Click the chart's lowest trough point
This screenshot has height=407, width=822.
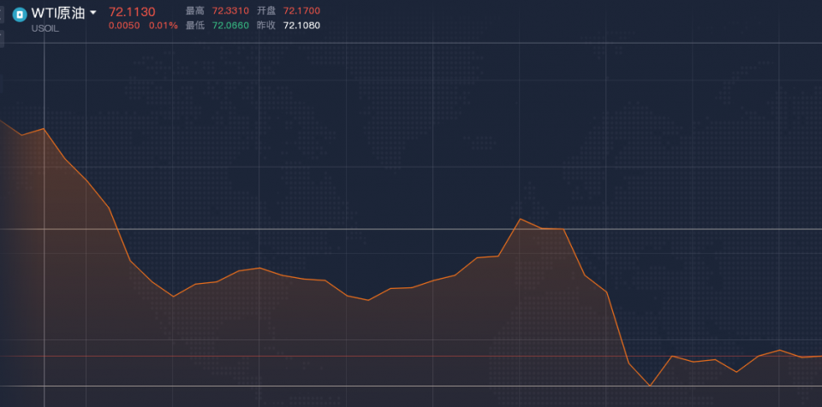click(650, 386)
